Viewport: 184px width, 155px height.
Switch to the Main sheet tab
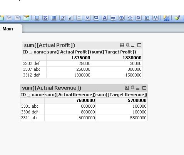point(8,29)
